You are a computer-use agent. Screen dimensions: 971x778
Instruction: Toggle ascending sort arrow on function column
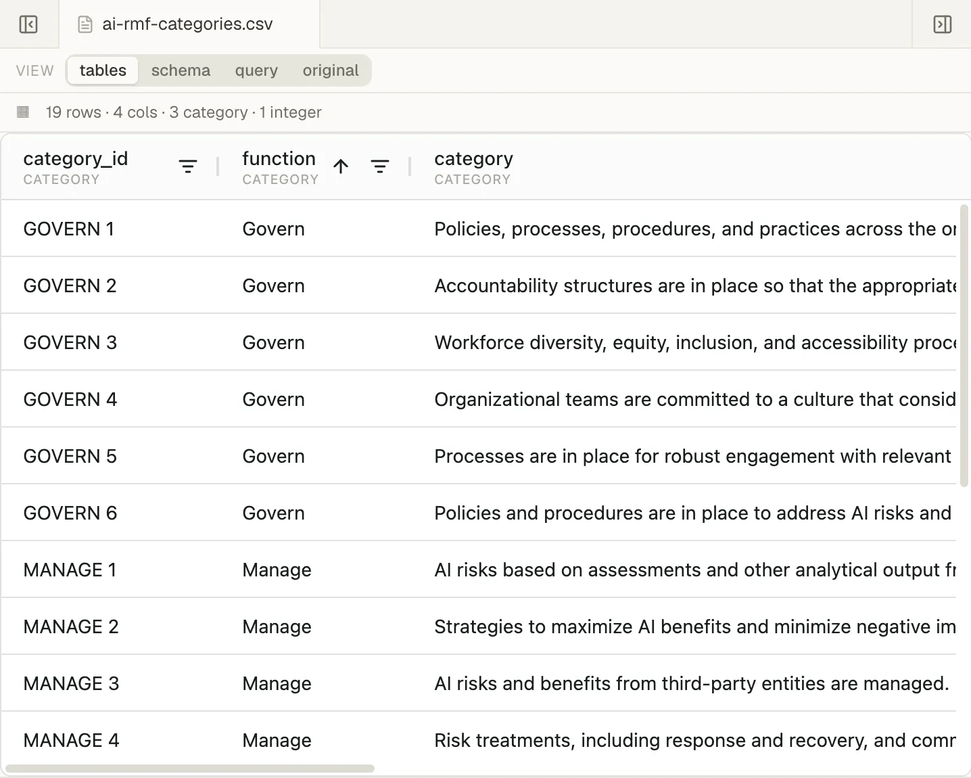[341, 166]
